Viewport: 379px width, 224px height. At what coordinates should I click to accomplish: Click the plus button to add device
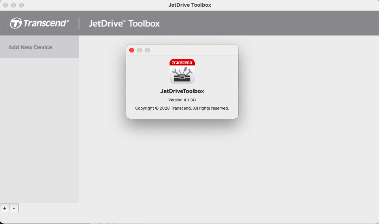(5, 208)
